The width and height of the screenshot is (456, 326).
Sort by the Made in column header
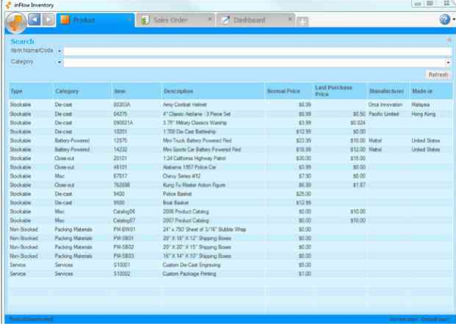click(431, 91)
